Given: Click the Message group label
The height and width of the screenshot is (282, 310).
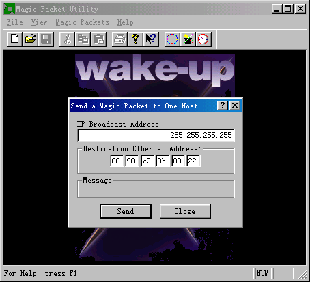Looking at the screenshot, I should (97, 180).
